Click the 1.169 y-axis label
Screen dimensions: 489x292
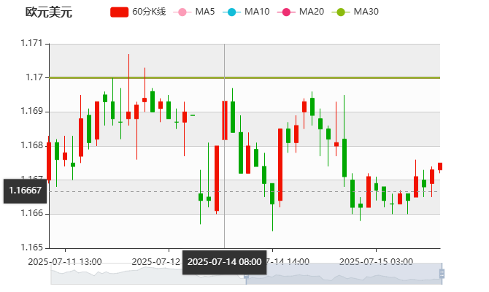(31, 111)
